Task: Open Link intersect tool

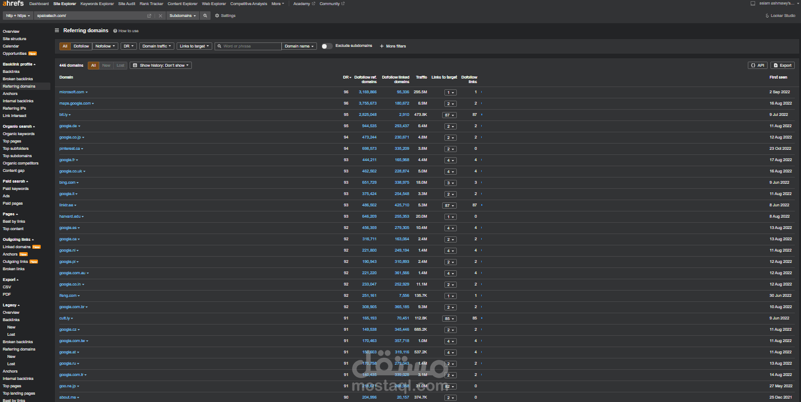Action: [x=14, y=116]
